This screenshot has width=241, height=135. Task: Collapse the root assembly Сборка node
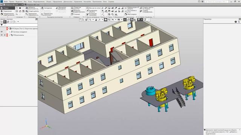[x=9, y=28]
